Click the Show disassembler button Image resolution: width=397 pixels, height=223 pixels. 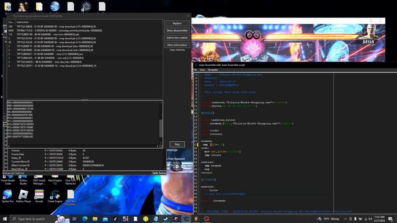tap(177, 30)
